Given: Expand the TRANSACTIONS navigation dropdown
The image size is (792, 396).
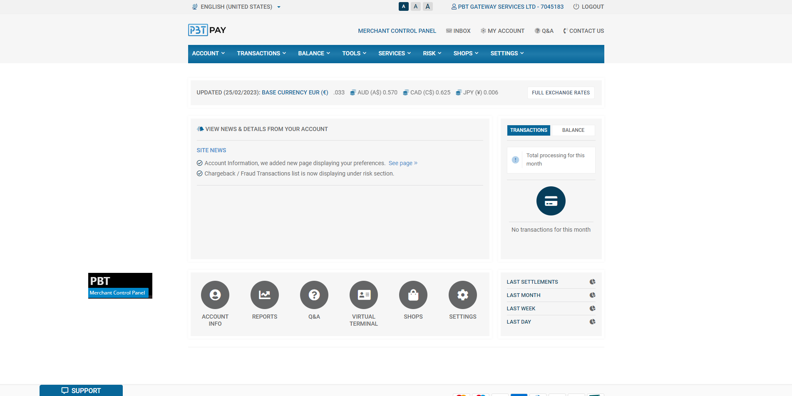Looking at the screenshot, I should [261, 53].
